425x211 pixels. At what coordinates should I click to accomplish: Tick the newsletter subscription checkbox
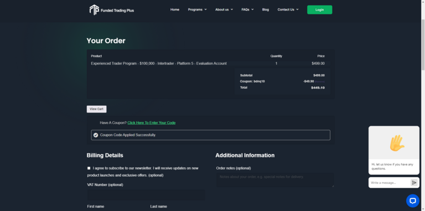coord(89,168)
